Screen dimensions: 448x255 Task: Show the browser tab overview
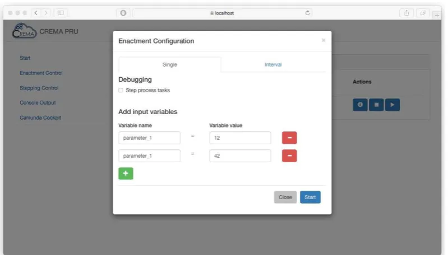coord(423,13)
